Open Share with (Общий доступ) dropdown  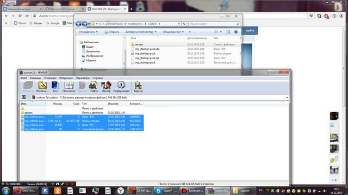click(x=173, y=32)
